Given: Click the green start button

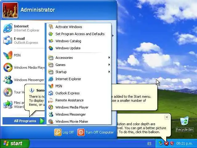Looking at the screenshot, I should click(15, 143).
